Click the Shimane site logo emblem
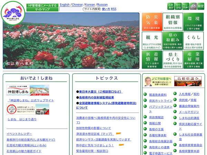 13,12
